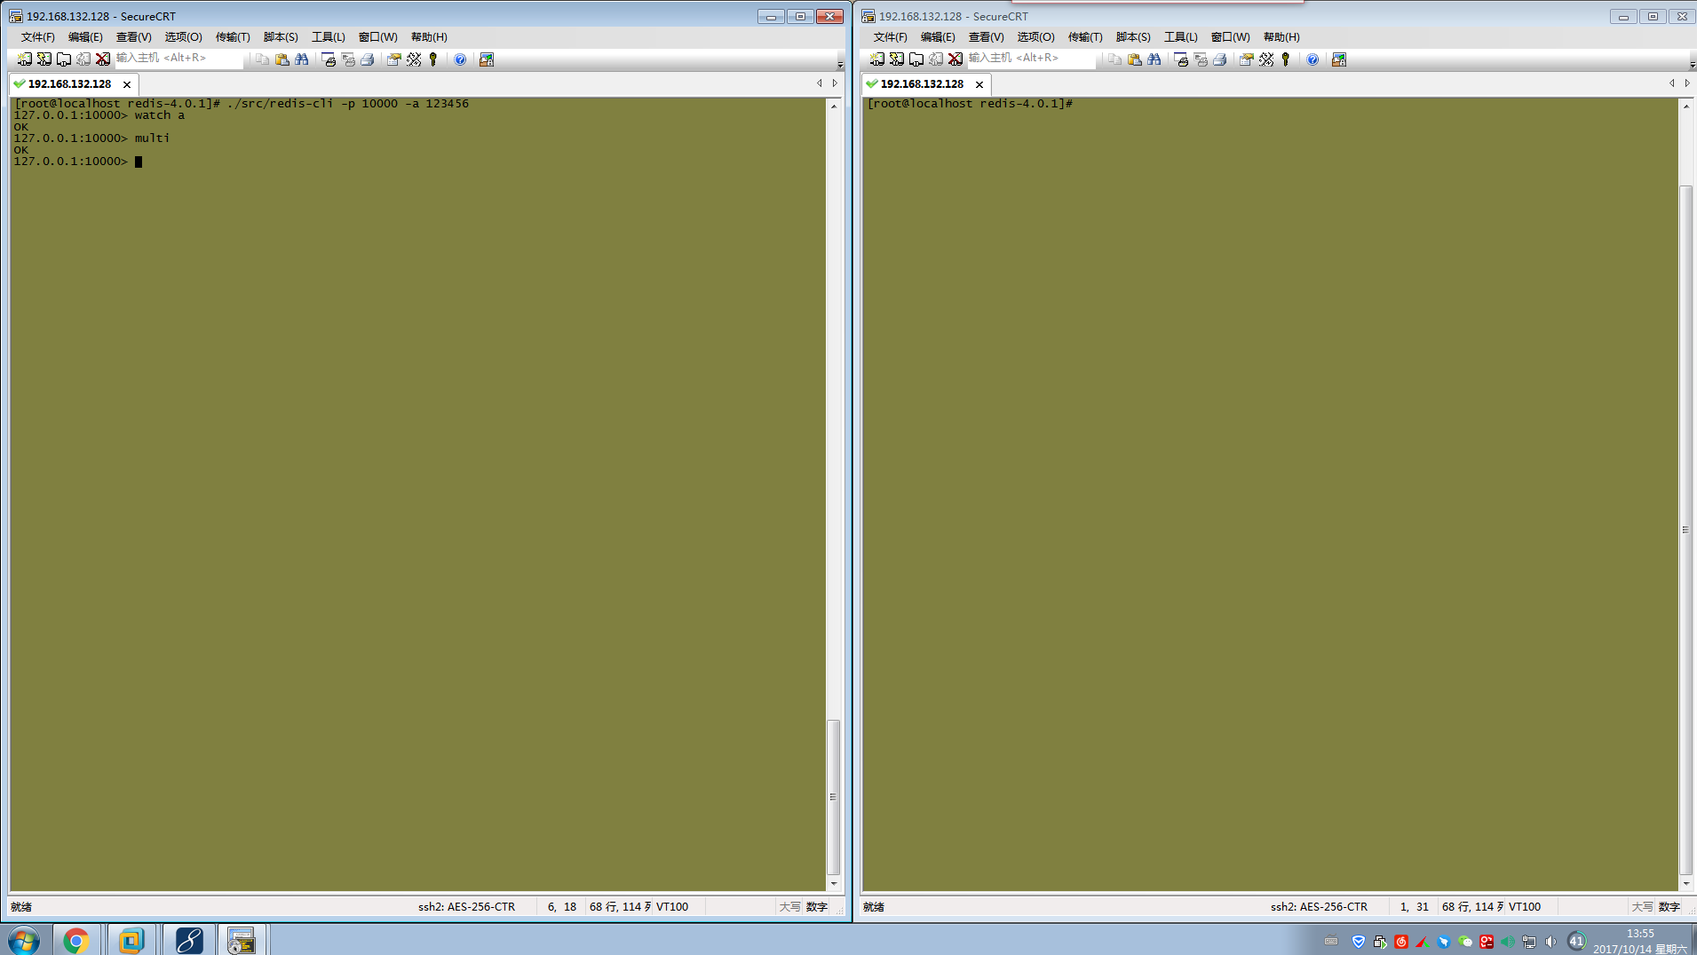The height and width of the screenshot is (955, 1697).
Task: Open 窗口(W) menu in right window
Action: coord(1230,37)
